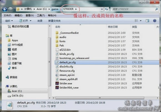Image resolution: width=161 pixels, height=112 pixels.
Task: Open the 查看(V) menu
Action: (30, 15)
